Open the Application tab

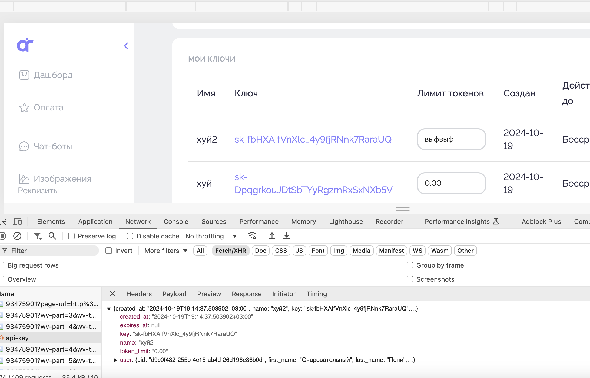pos(95,222)
